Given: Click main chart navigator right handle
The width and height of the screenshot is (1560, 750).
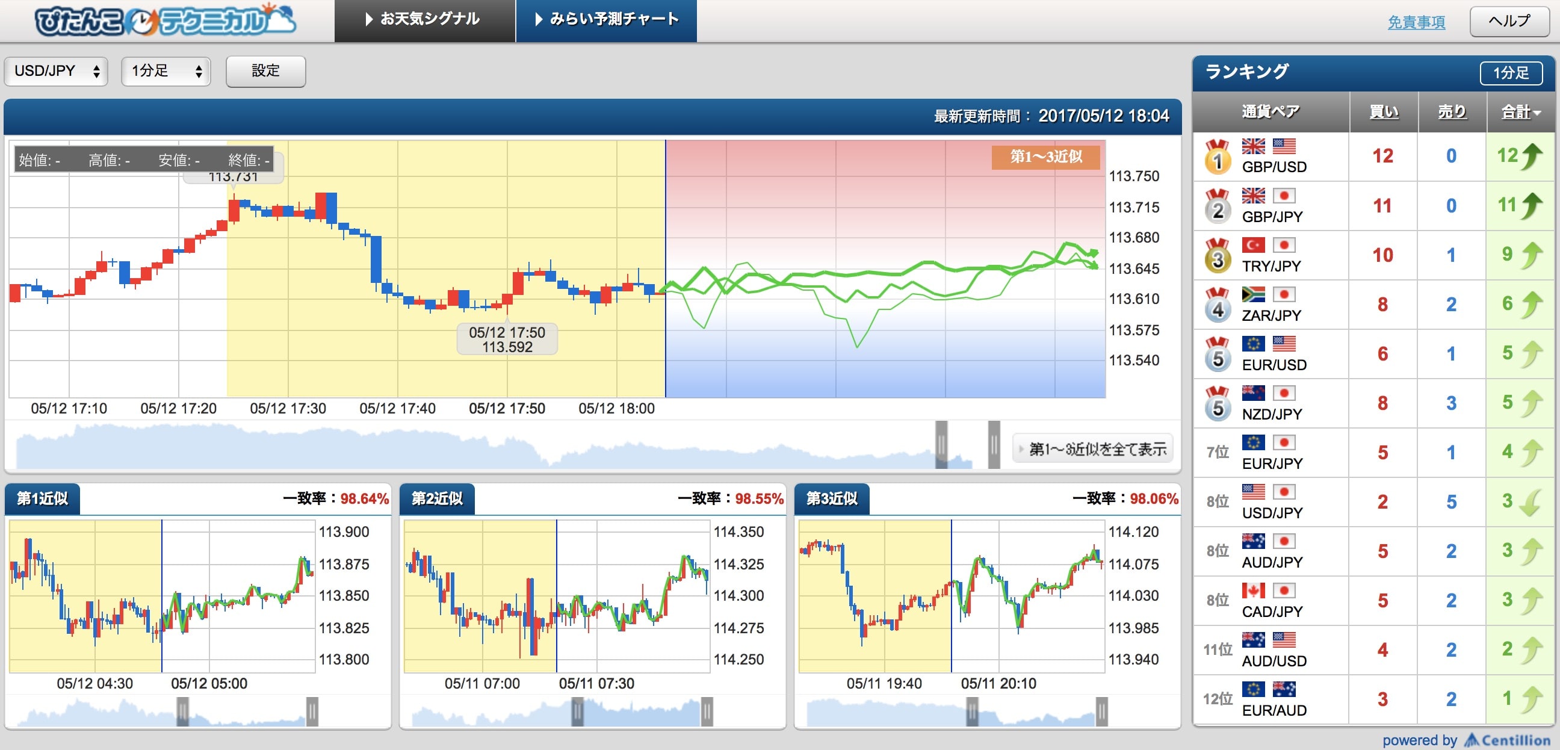Looking at the screenshot, I should click(994, 445).
